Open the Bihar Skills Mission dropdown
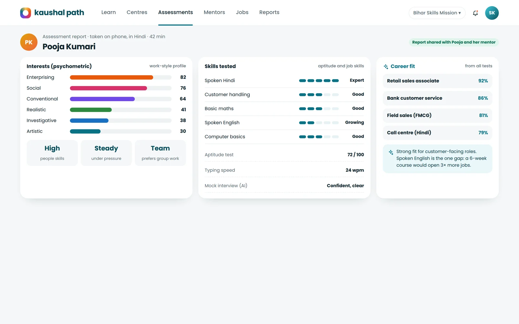This screenshot has height=324, width=519. pyautogui.click(x=437, y=13)
